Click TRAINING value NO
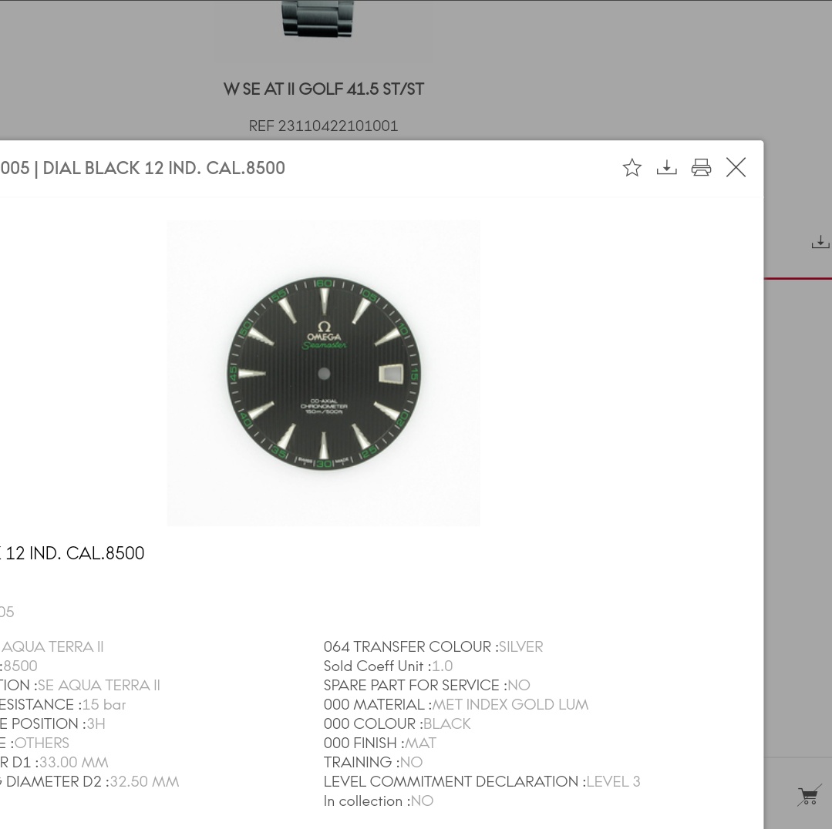 click(x=411, y=762)
